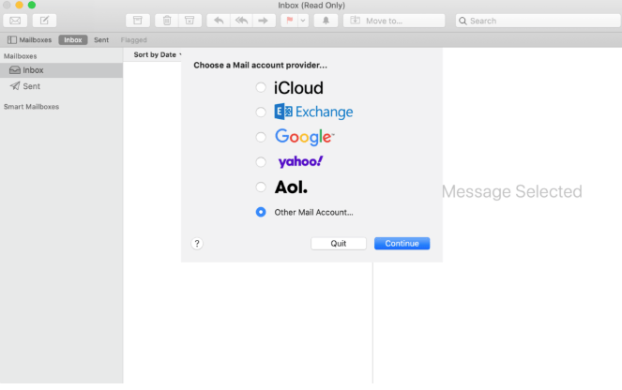Click the Smart Mailboxes heading
Image resolution: width=622 pixels, height=390 pixels.
point(31,107)
